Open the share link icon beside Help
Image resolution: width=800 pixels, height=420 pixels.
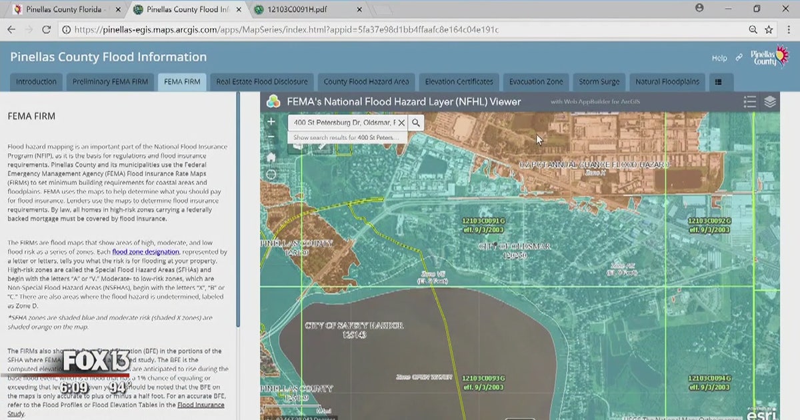point(739,57)
